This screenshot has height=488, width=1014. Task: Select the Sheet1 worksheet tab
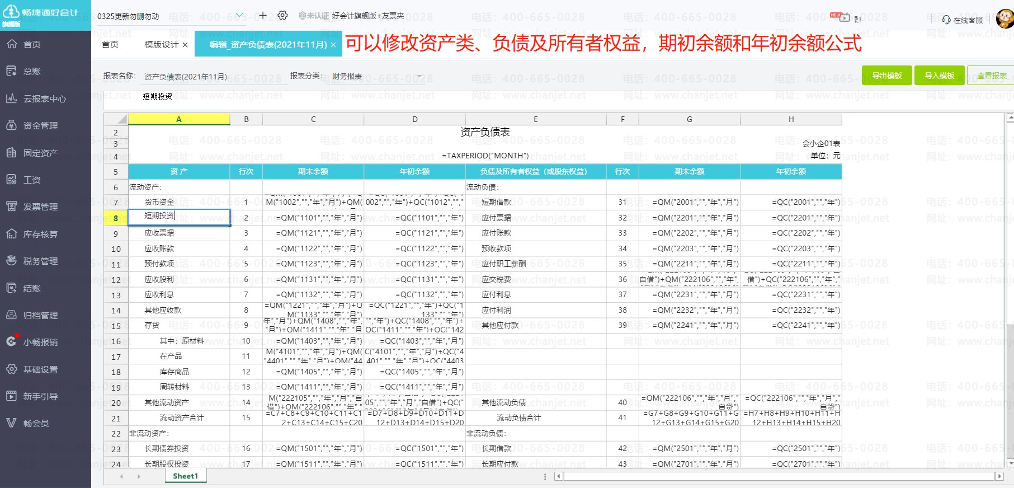click(x=185, y=476)
